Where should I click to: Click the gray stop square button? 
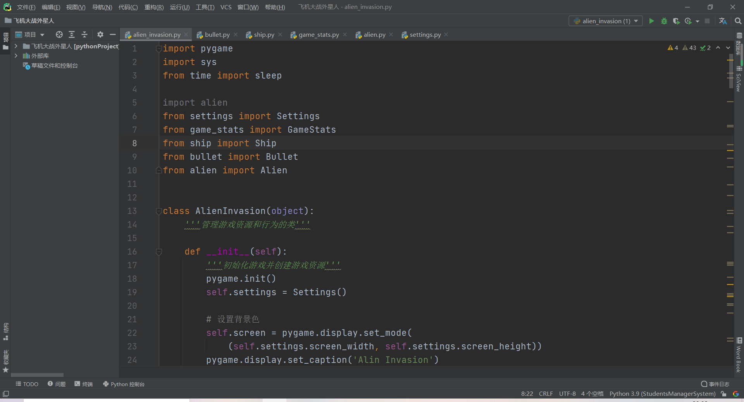[x=707, y=21]
